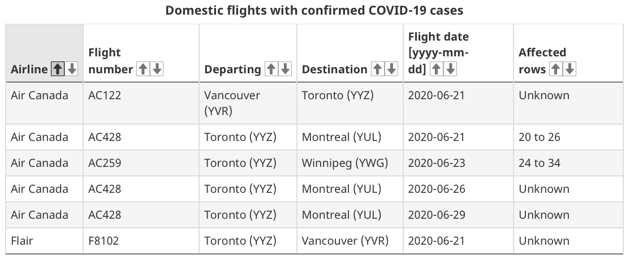Sort Flight date ascending arrow
The image size is (634, 265).
pos(436,69)
